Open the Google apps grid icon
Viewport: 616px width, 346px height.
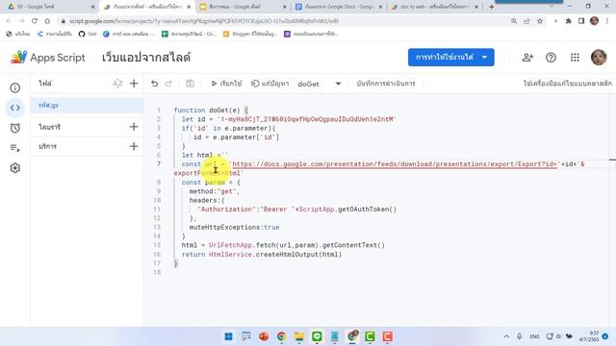(x=575, y=58)
